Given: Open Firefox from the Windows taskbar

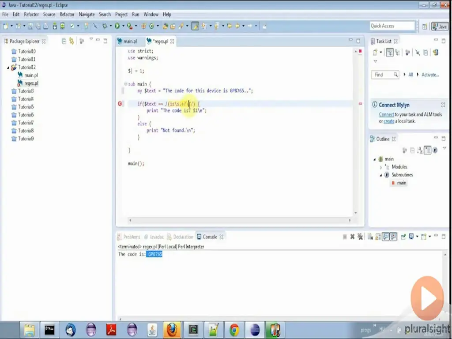Looking at the screenshot, I should pos(172,330).
